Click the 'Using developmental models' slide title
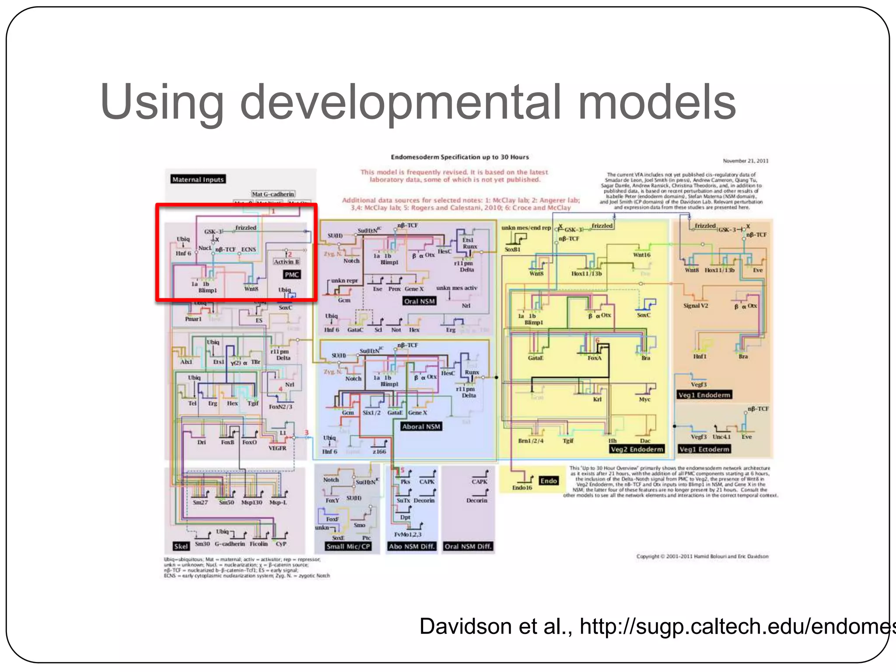Screen dimensions: 896x672 point(418,101)
